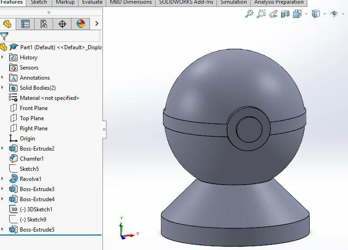Open the PropertyManager tab

coord(25,23)
